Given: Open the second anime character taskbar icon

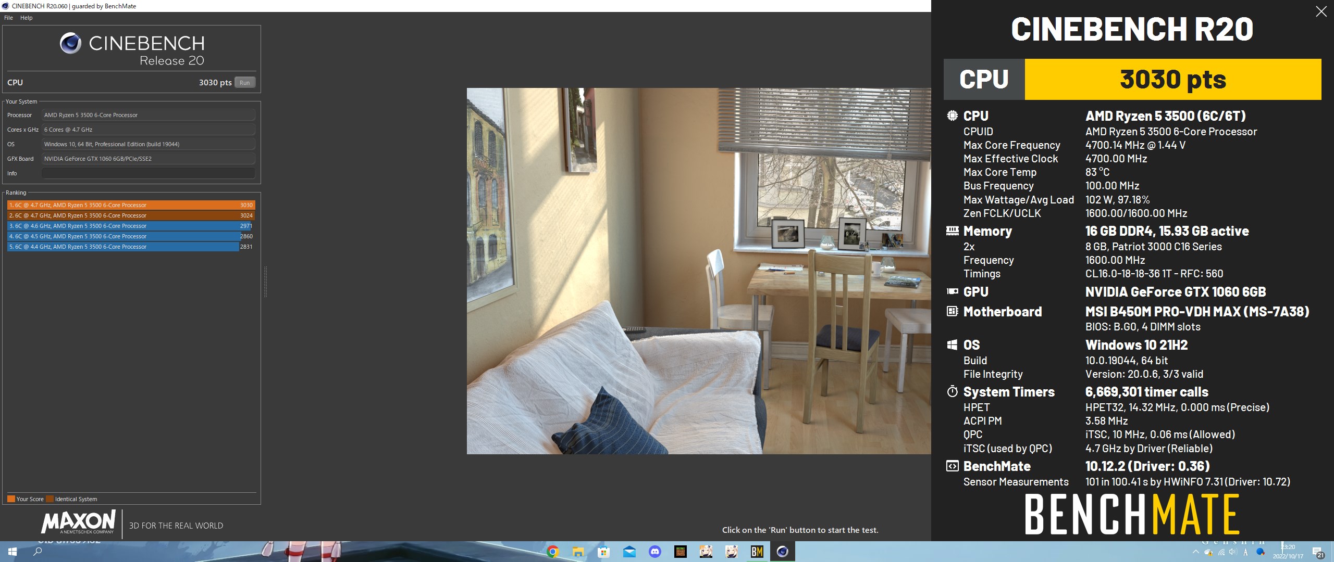Looking at the screenshot, I should point(732,552).
